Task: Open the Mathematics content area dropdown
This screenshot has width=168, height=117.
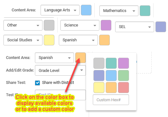Action: [119, 11]
